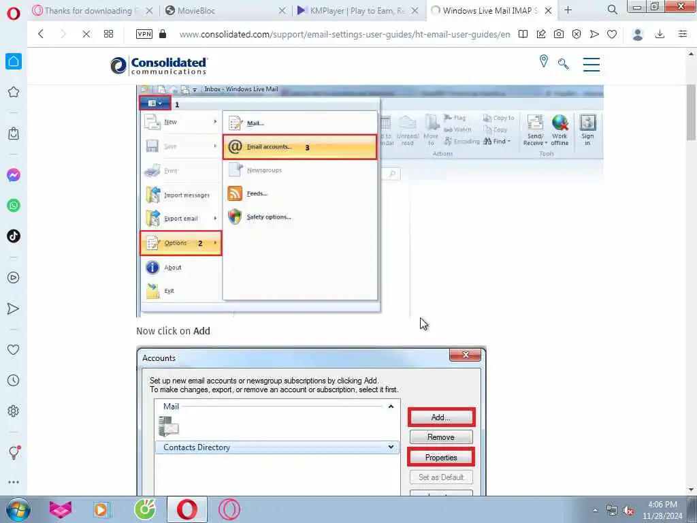
Task: Close the MovieBloc tab
Action: pos(282,10)
